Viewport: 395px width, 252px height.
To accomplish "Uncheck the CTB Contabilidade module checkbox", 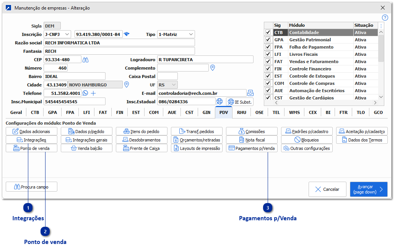I will point(268,33).
